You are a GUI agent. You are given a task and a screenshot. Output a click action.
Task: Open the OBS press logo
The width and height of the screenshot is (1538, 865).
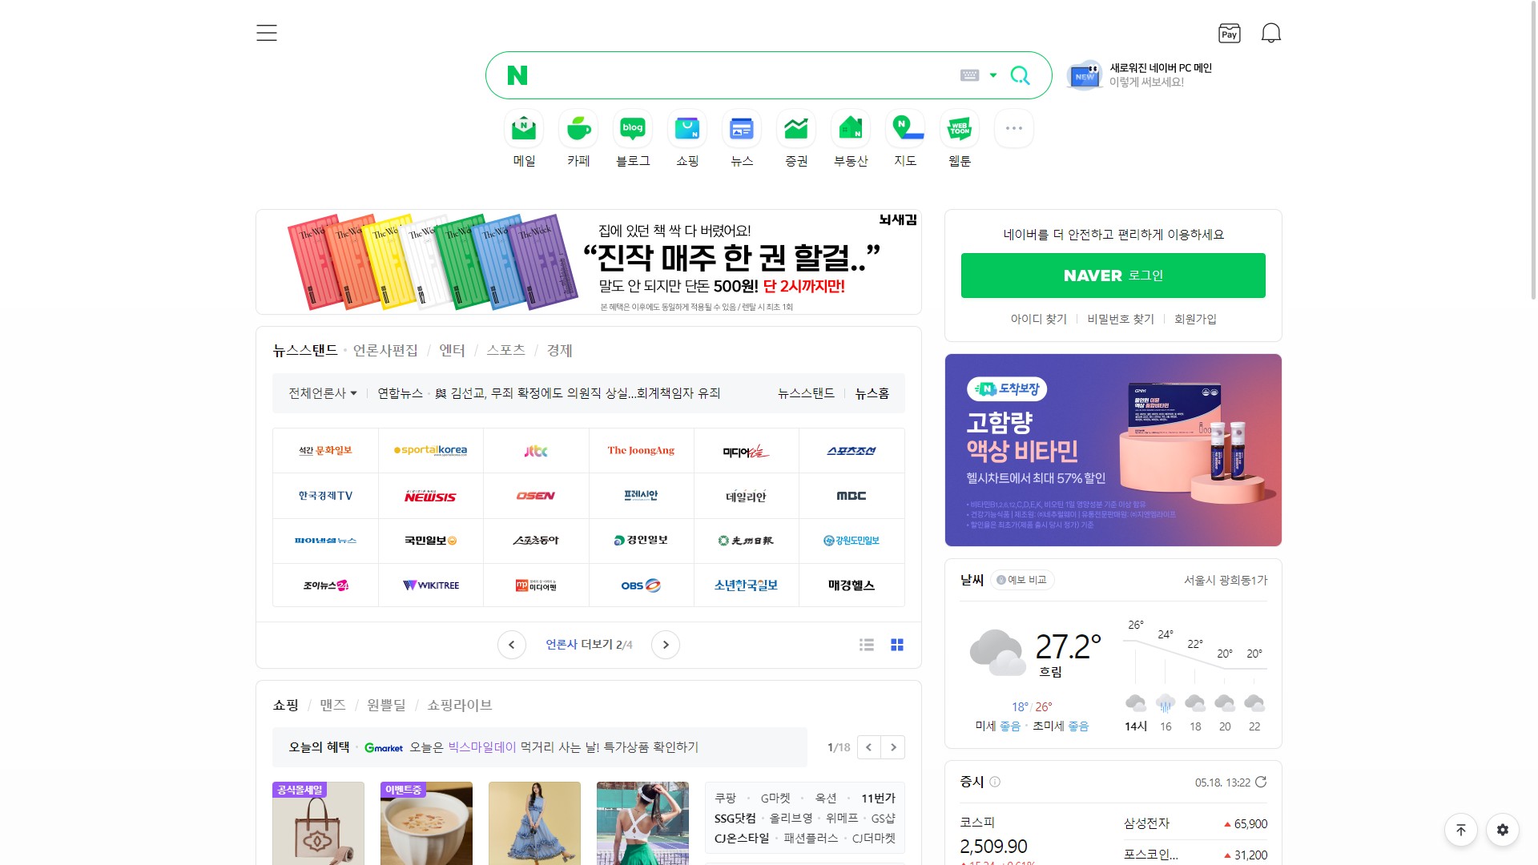pos(641,585)
